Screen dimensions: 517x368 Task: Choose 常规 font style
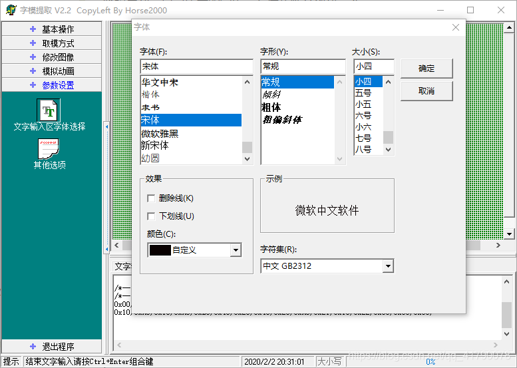pos(297,82)
